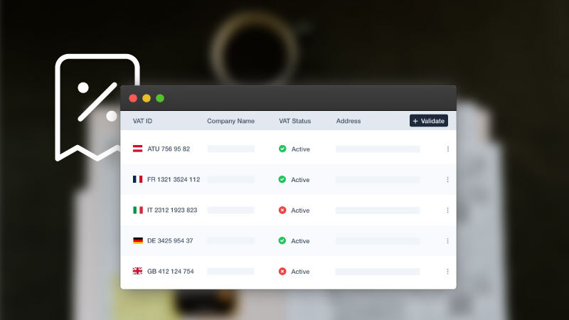569x320 pixels.
Task: Click Active status text in GB row
Action: pyautogui.click(x=300, y=272)
